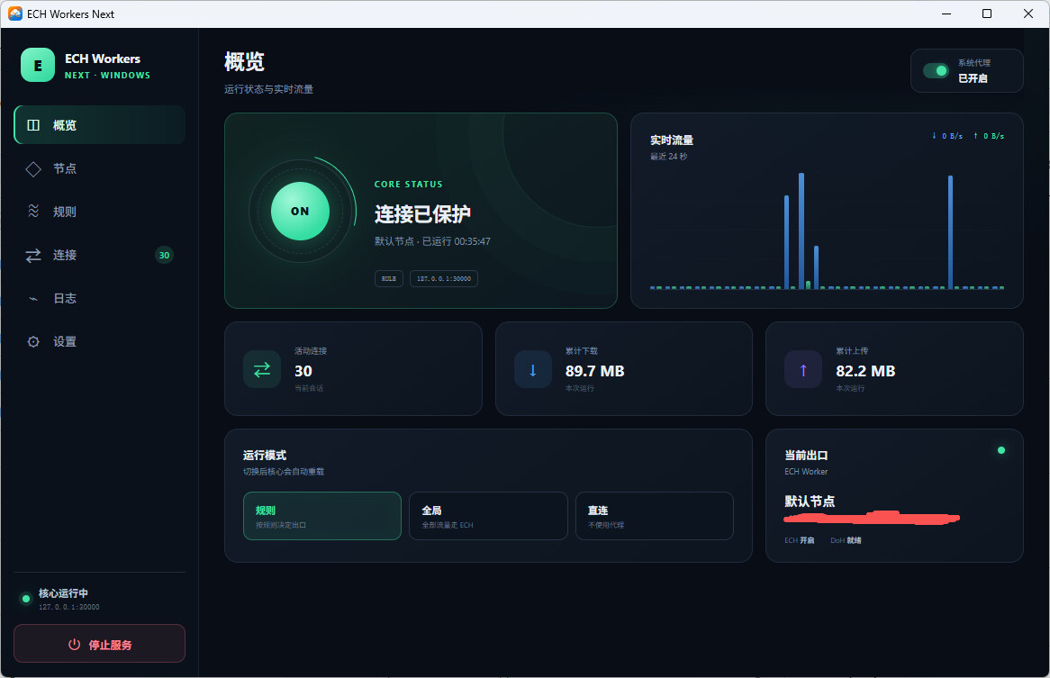
Task: Click the Overview panel icon in sidebar
Action: tap(33, 125)
